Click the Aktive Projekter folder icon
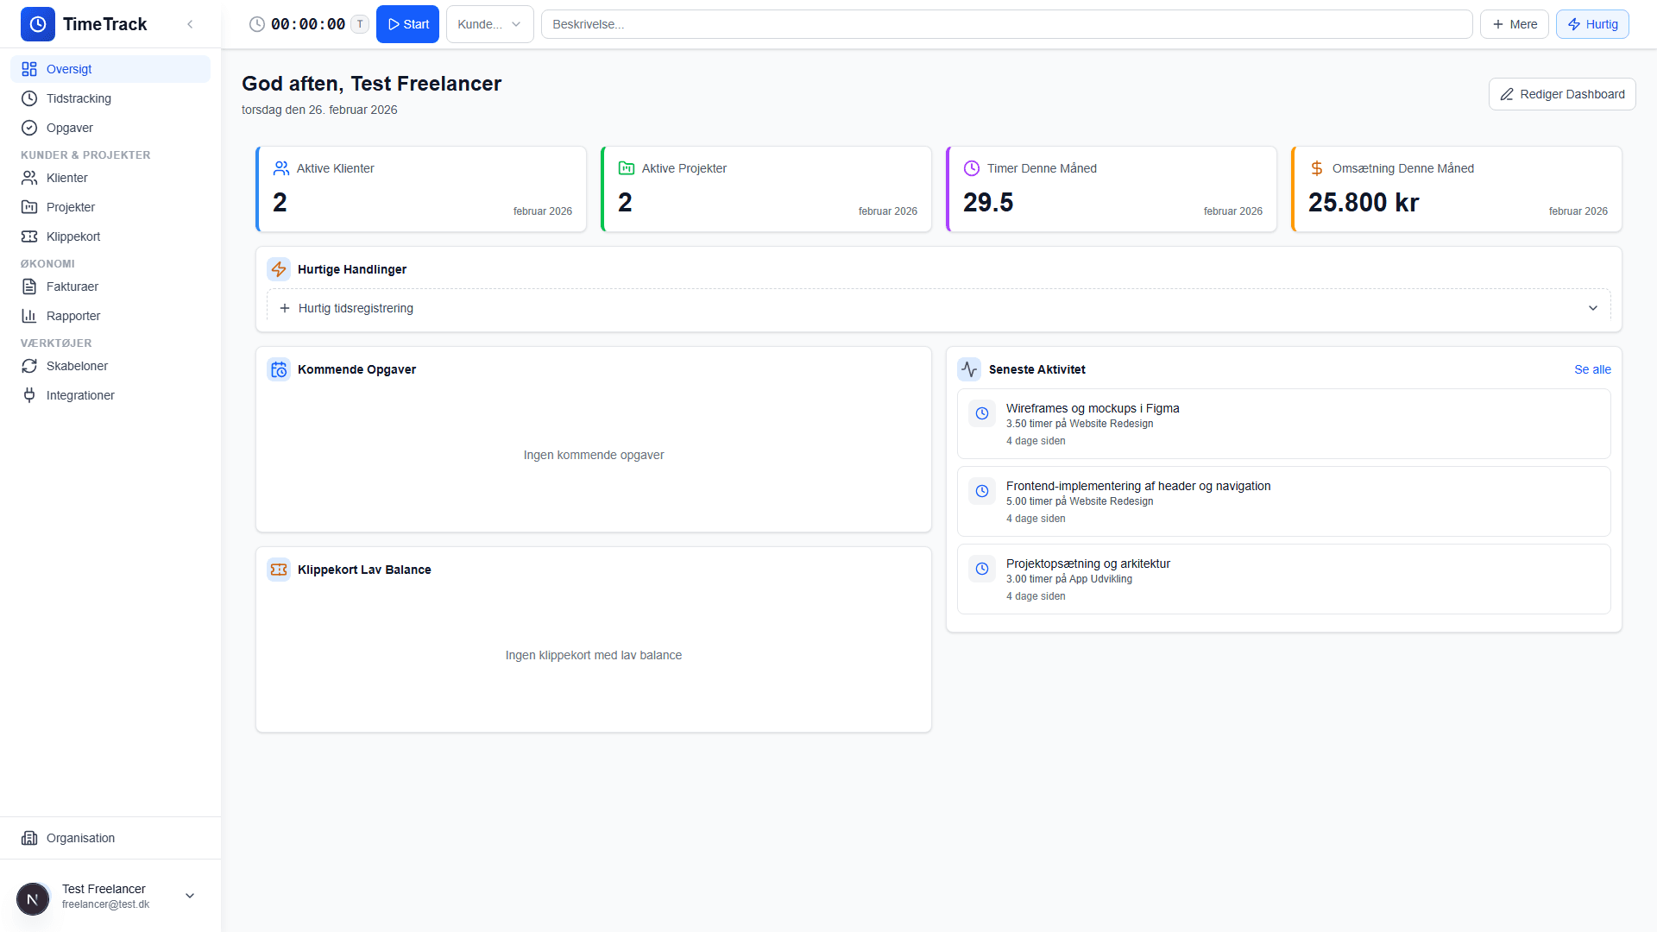 pos(627,168)
